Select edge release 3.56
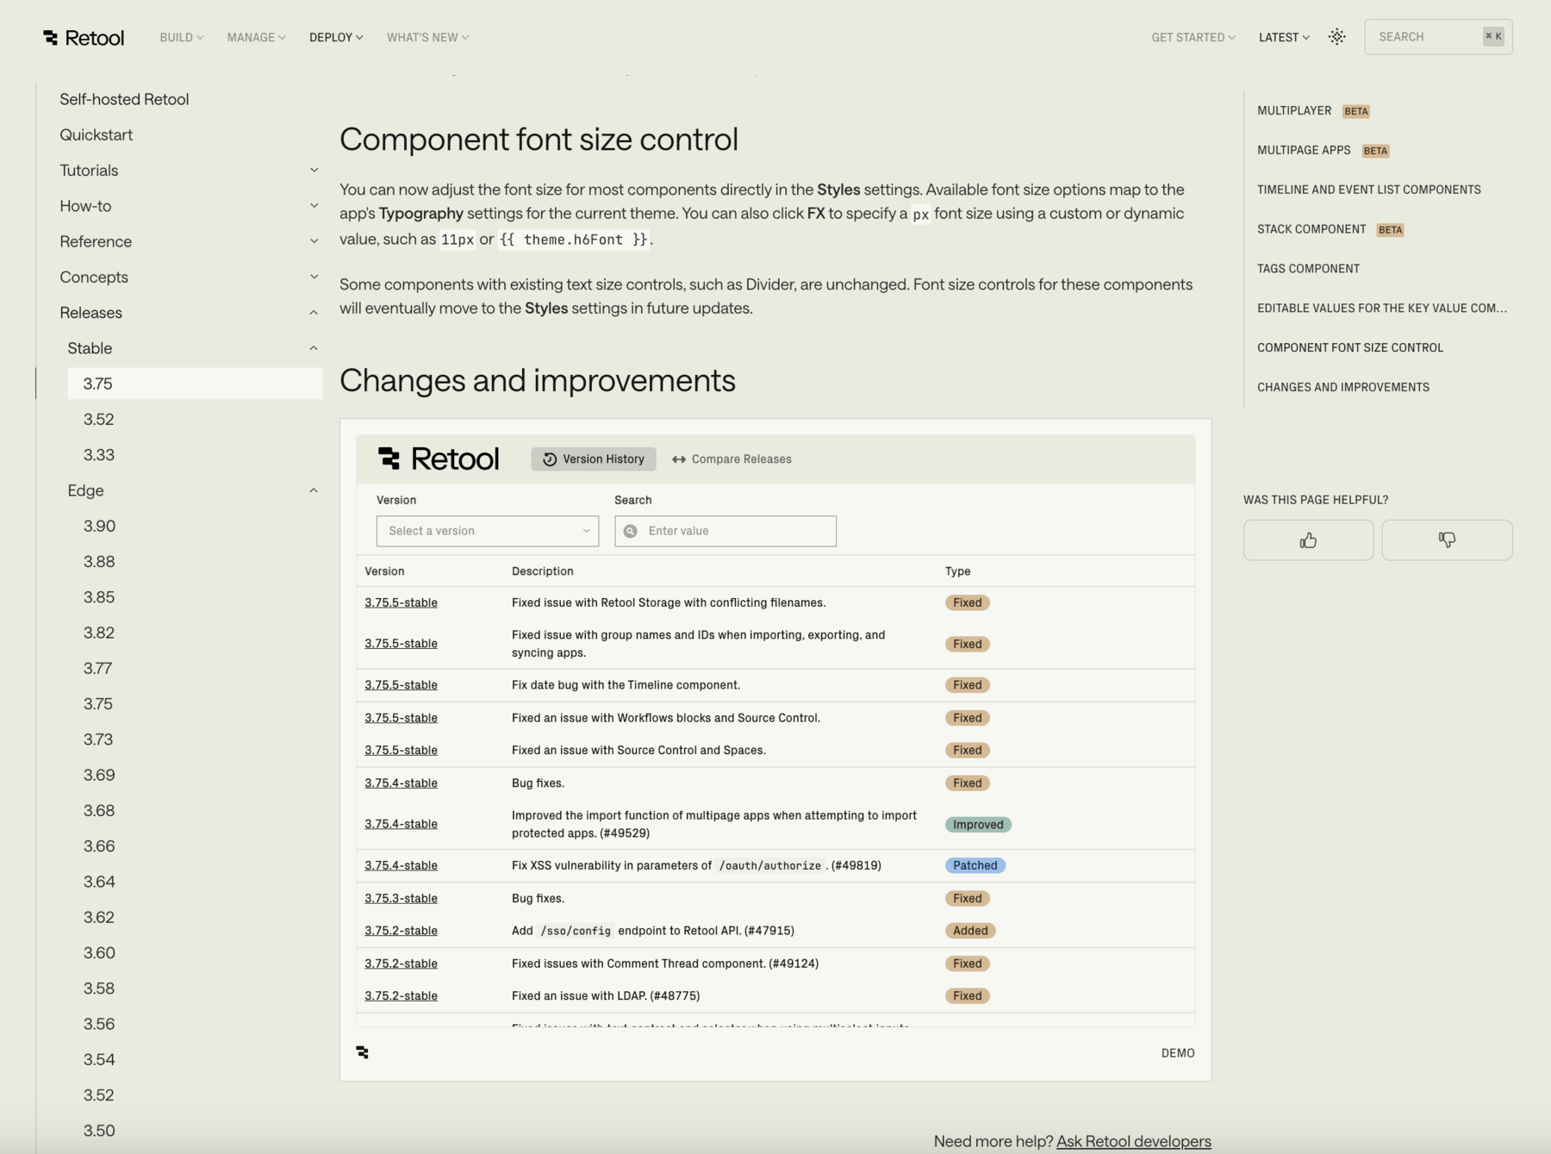Image resolution: width=1551 pixels, height=1154 pixels. coord(99,1024)
